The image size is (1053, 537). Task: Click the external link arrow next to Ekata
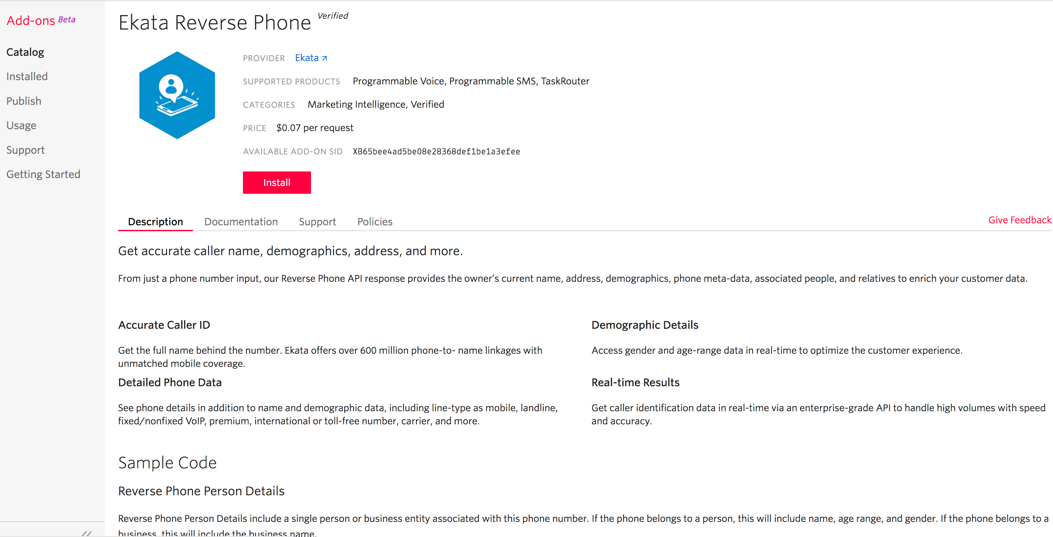point(324,58)
